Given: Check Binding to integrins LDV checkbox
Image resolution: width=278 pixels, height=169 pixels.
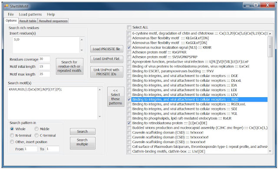Looking at the screenshot, I should pos(129,95).
